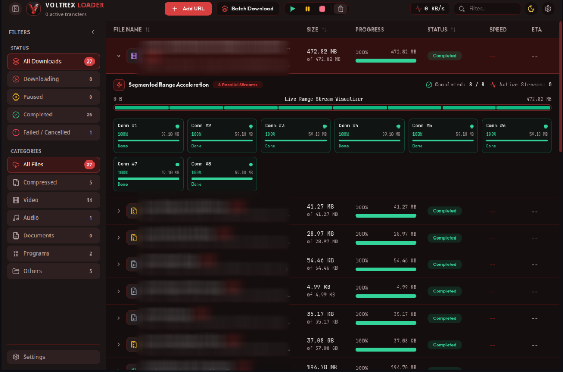The image size is (563, 372).
Task: Pause transfers with the yellow pause icon
Action: point(307,9)
